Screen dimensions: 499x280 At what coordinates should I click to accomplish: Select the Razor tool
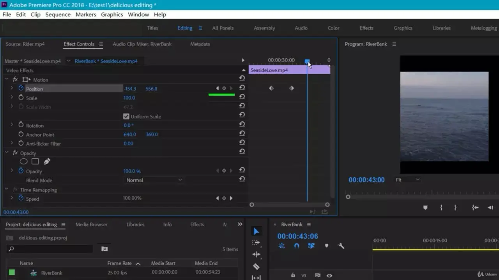tap(256, 266)
